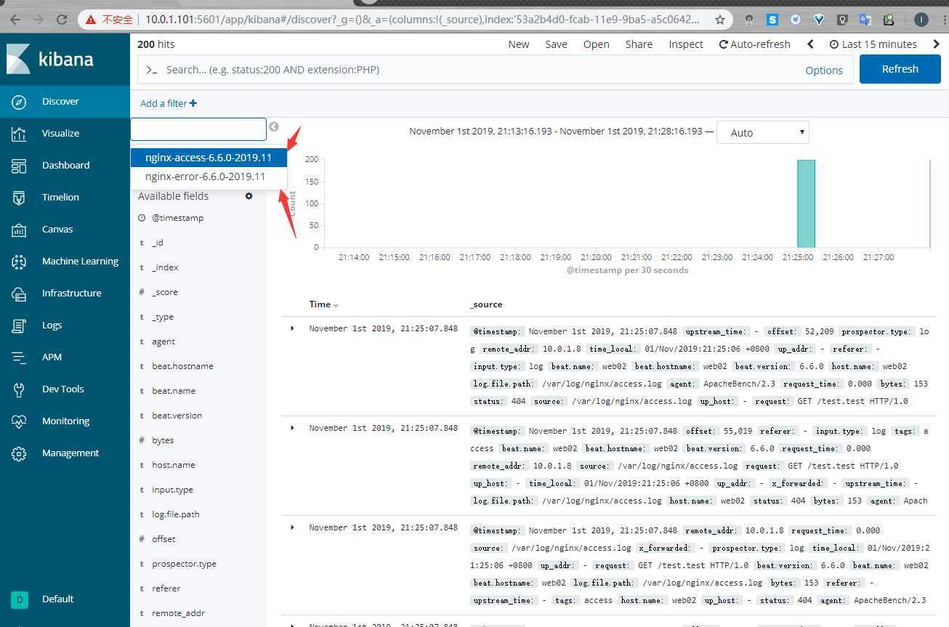Click Inspect in the top menu
The image size is (949, 627).
click(686, 44)
